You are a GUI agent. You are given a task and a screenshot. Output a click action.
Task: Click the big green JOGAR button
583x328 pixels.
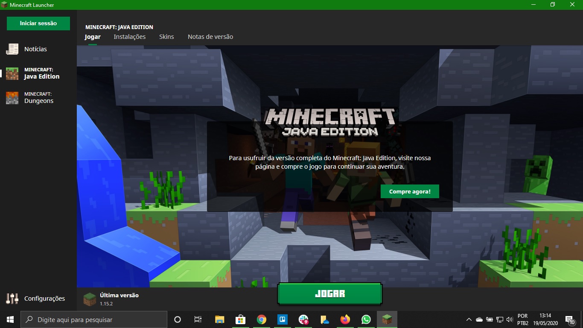coord(330,294)
